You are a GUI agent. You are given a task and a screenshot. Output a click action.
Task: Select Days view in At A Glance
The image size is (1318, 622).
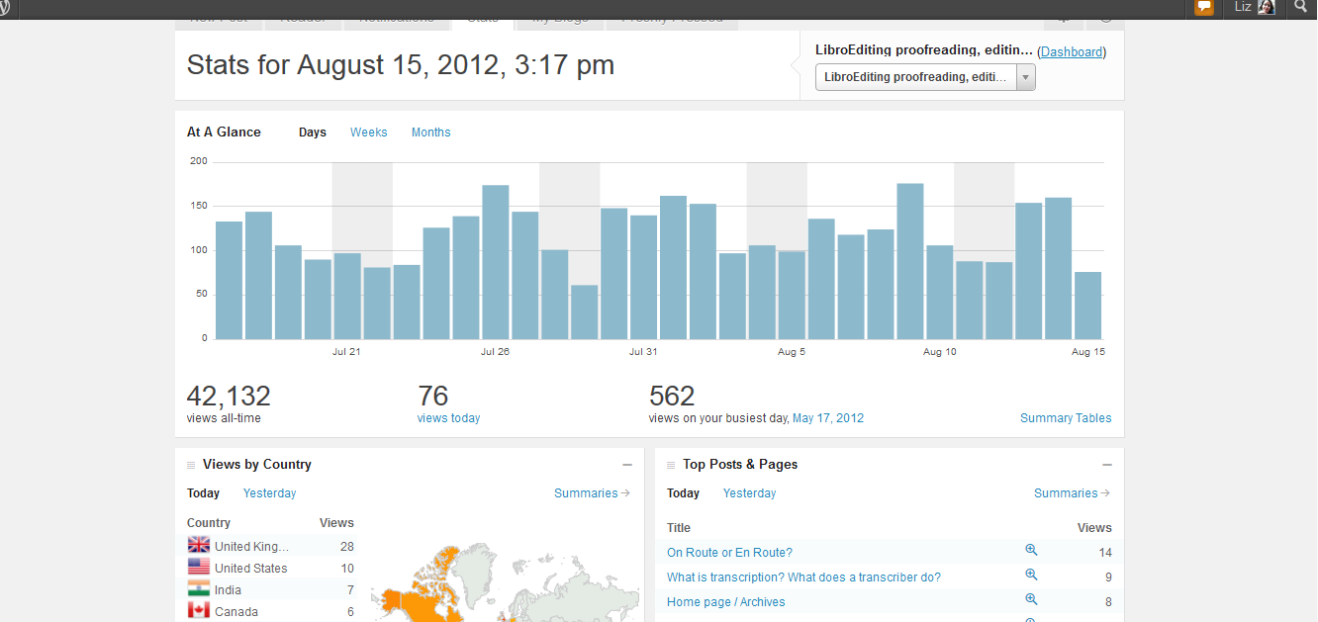(312, 133)
